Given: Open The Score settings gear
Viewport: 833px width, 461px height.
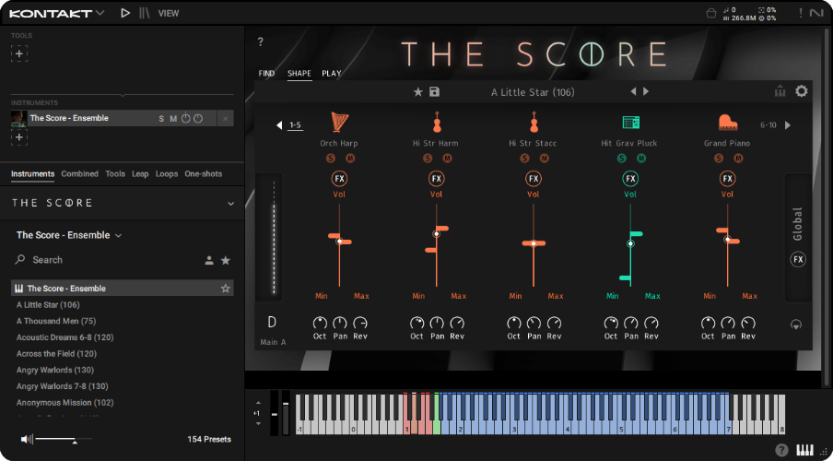Looking at the screenshot, I should [x=801, y=91].
